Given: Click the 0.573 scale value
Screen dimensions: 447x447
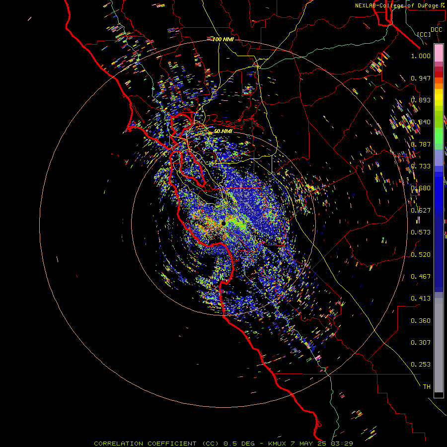Looking at the screenshot, I should 421,232.
